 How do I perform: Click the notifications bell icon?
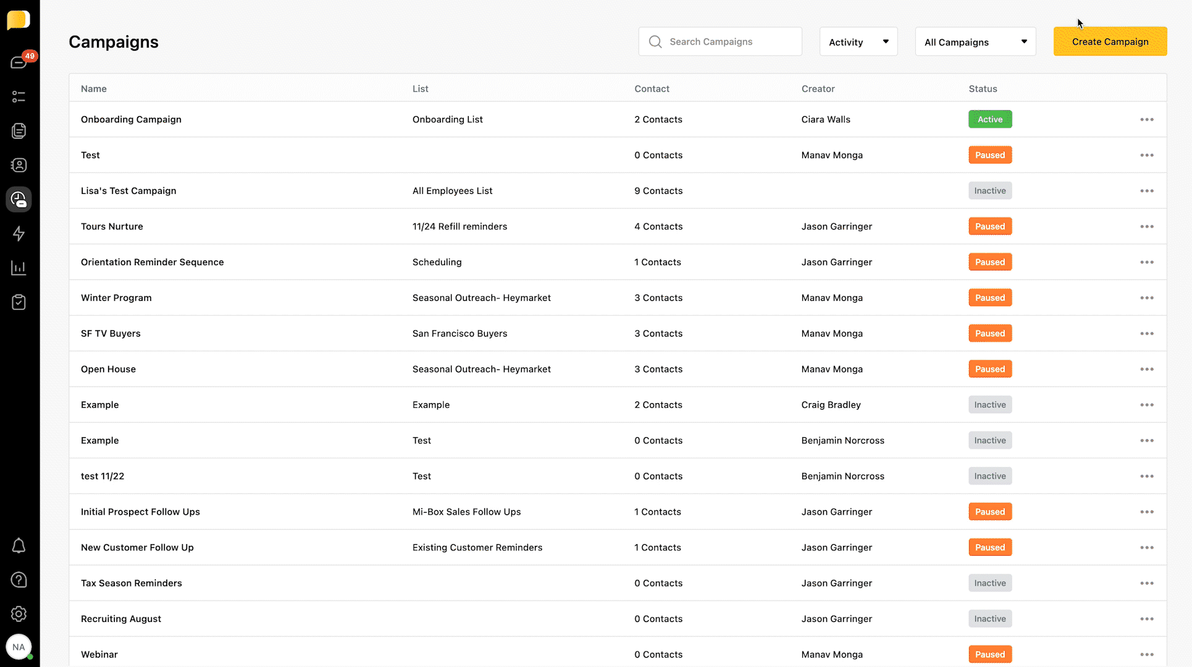point(19,546)
